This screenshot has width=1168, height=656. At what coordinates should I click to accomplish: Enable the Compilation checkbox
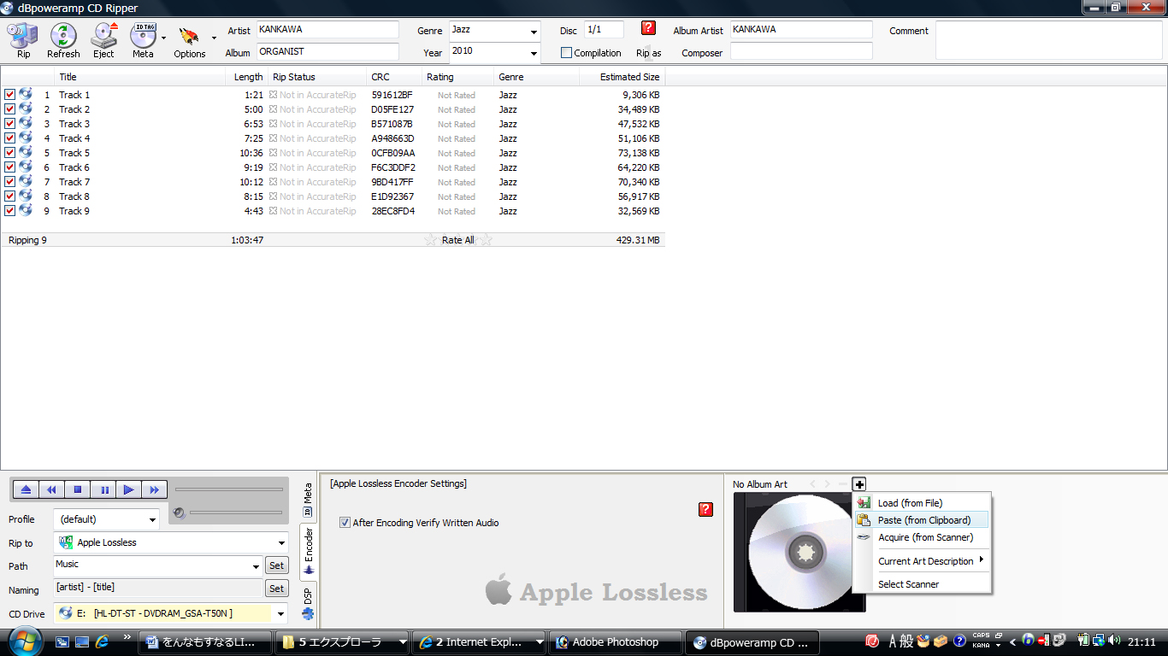click(x=566, y=53)
